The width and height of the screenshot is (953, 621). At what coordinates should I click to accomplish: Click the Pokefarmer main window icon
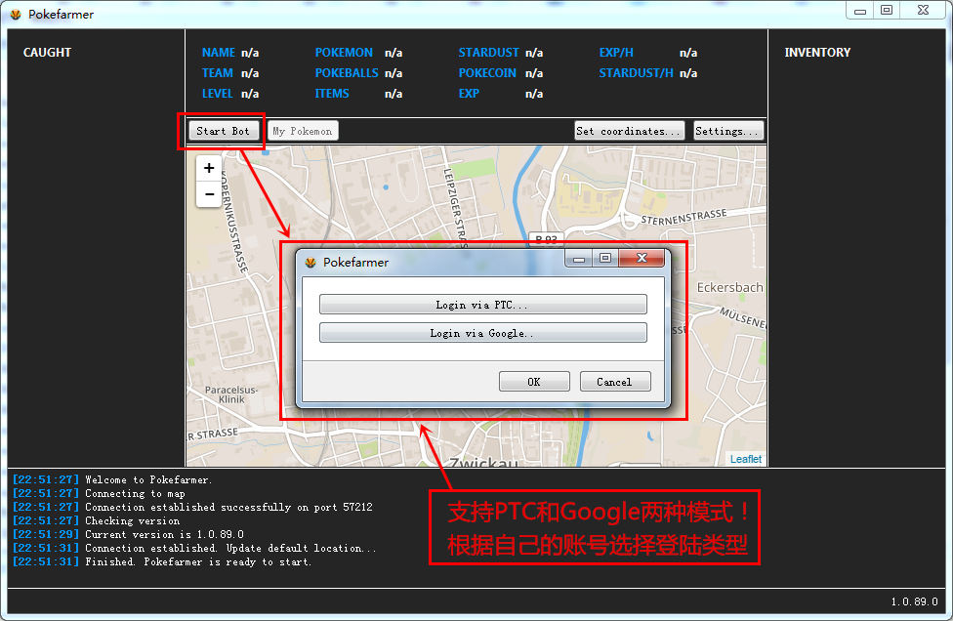click(x=16, y=15)
